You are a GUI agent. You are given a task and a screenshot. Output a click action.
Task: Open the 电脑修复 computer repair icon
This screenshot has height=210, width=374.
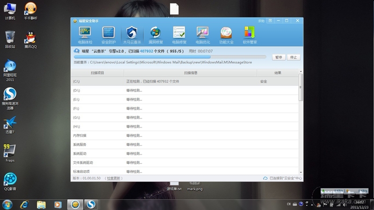pyautogui.click(x=179, y=35)
